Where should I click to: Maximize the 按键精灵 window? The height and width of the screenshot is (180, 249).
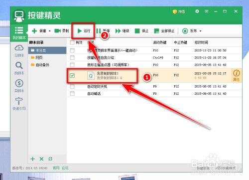tap(225, 11)
